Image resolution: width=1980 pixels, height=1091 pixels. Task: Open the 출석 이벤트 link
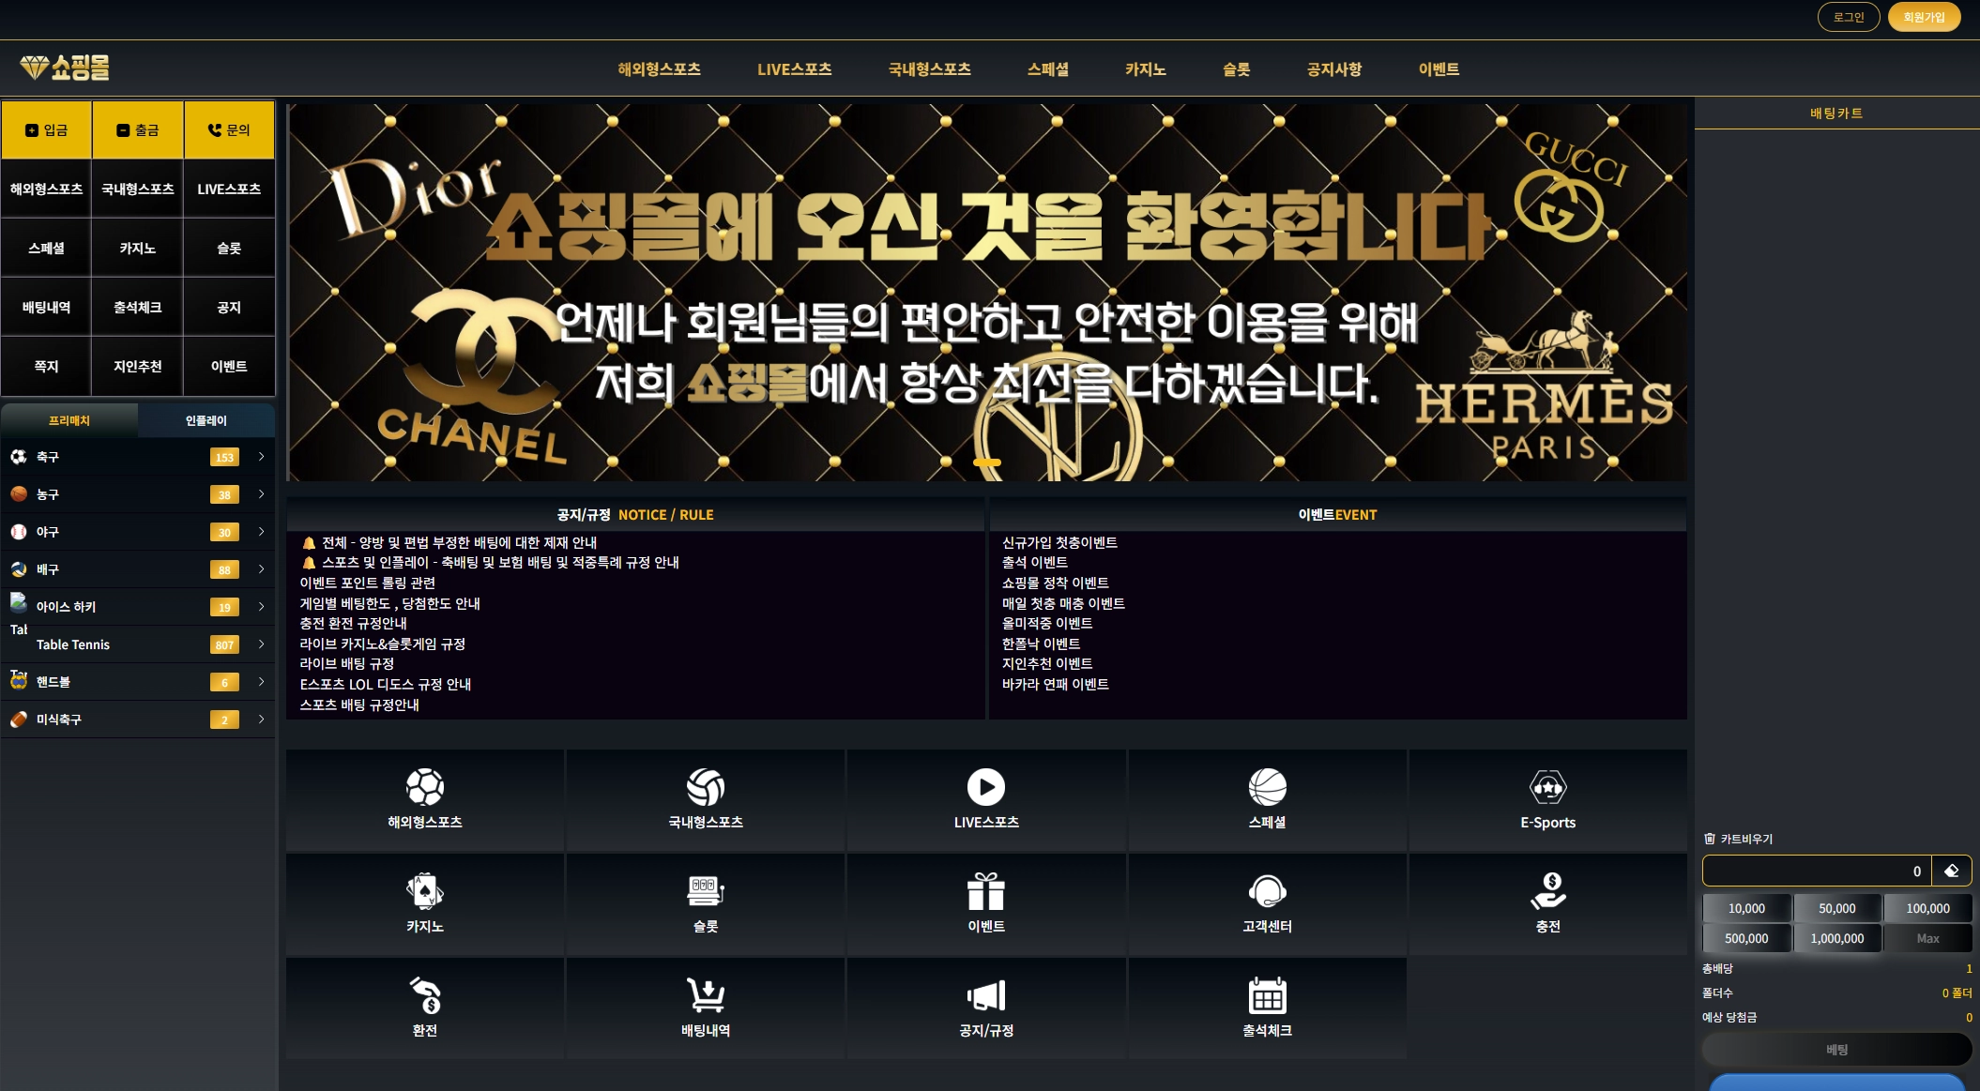coord(1034,563)
